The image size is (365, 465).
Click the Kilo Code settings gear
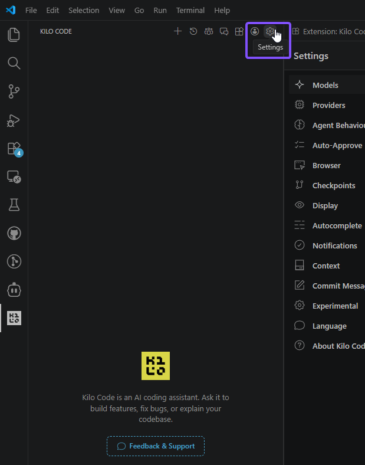click(270, 31)
